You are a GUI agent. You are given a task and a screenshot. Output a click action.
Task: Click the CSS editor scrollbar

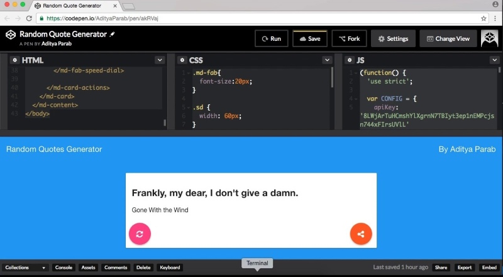(x=332, y=78)
